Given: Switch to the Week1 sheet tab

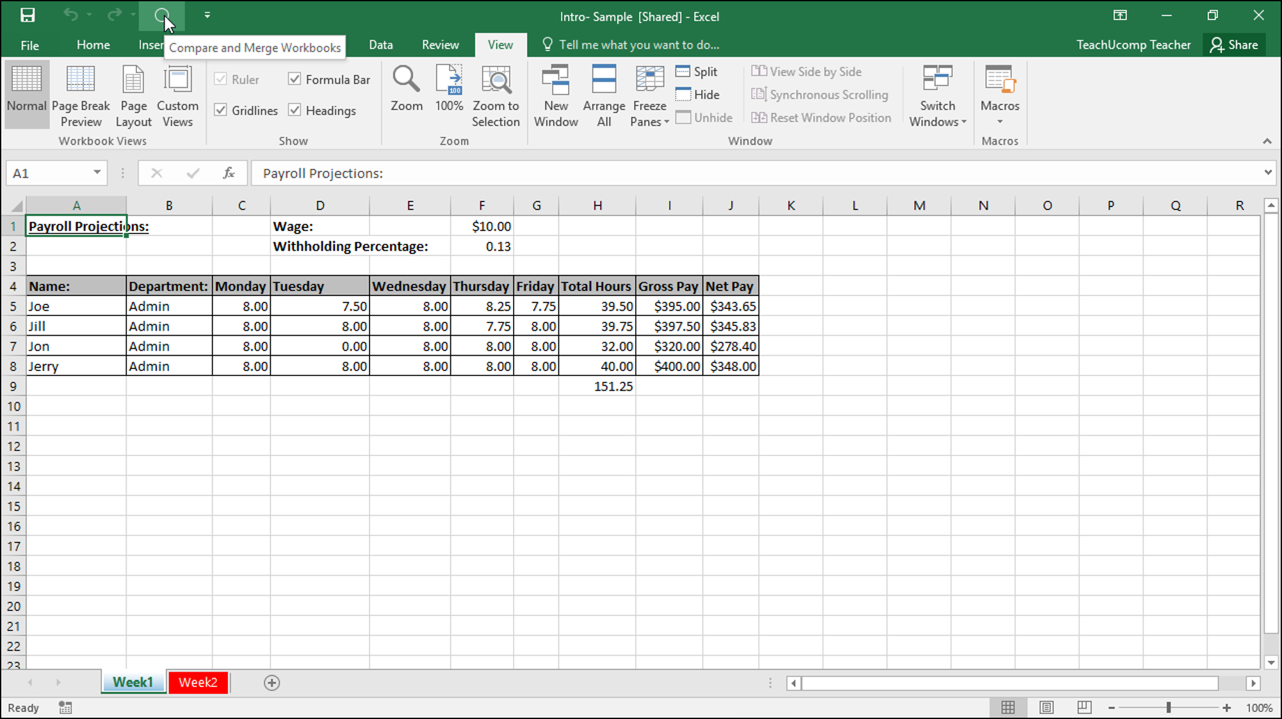Looking at the screenshot, I should [132, 682].
